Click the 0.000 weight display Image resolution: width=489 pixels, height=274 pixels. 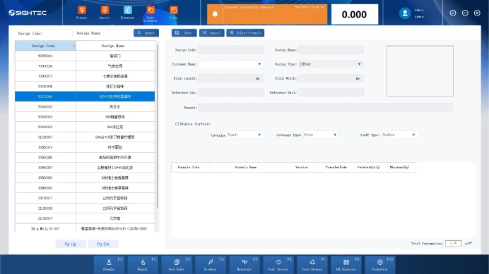pyautogui.click(x=355, y=14)
